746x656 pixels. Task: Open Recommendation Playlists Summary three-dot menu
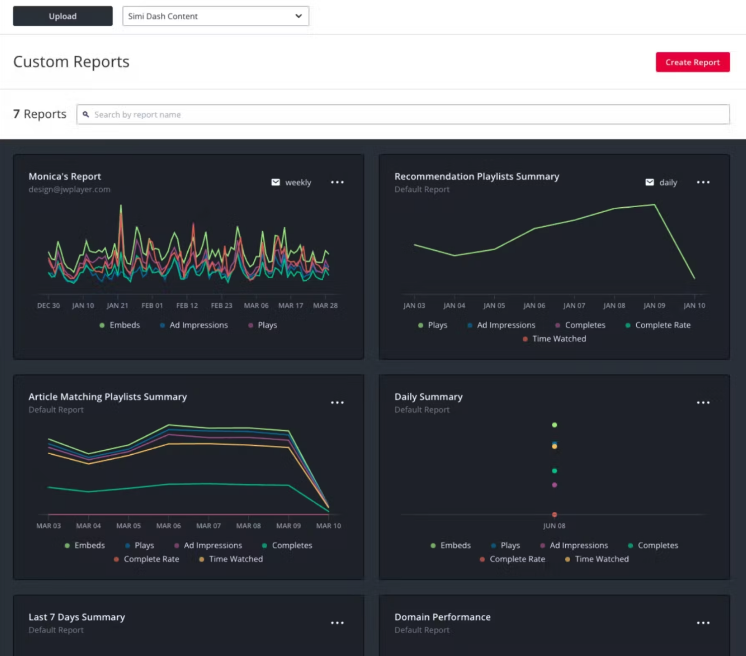(703, 182)
